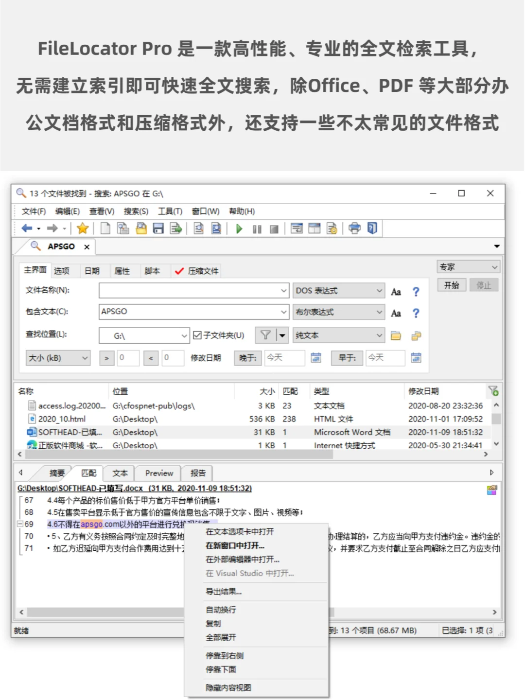Viewport: 525px width, 700px height.
Task: Start the search with the green play icon
Action: coord(239,228)
